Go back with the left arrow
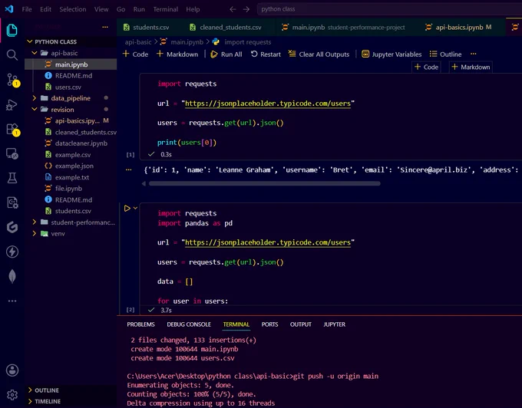The image size is (522, 408). [233, 9]
